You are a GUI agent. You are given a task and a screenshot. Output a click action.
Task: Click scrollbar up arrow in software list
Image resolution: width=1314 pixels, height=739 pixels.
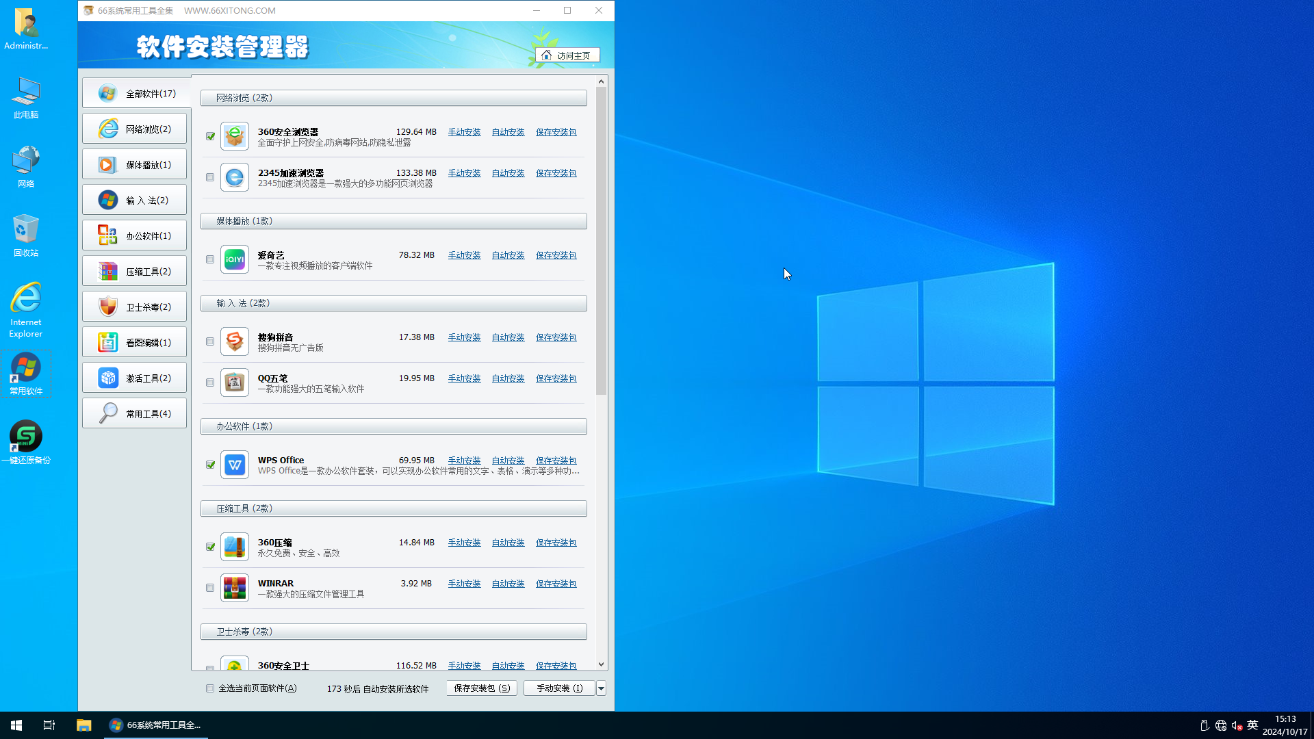pyautogui.click(x=601, y=81)
